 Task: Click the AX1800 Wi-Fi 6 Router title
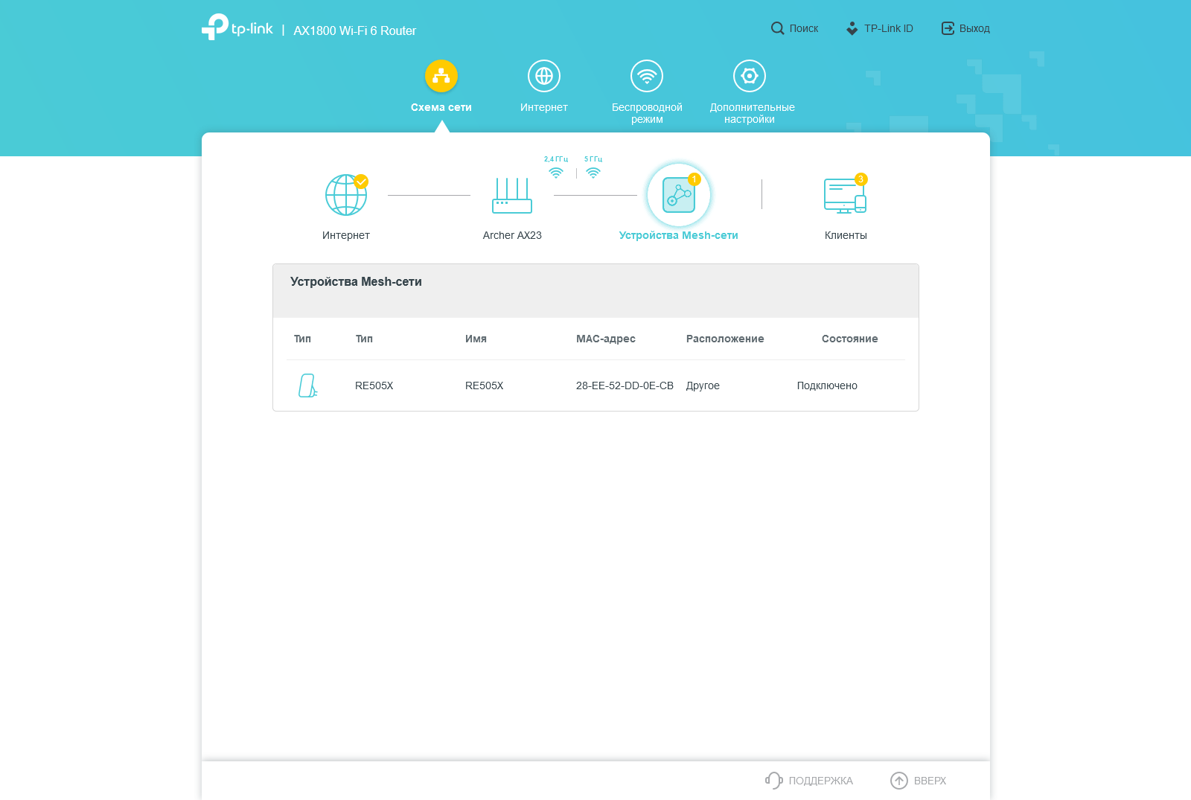click(355, 31)
